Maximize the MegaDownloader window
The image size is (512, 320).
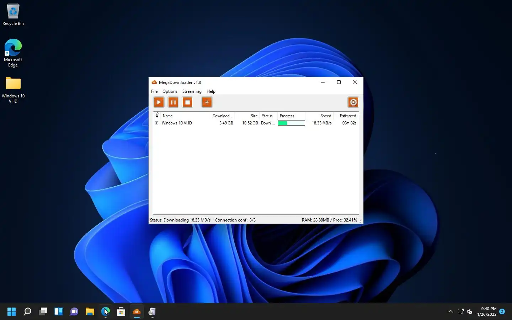tap(339, 82)
